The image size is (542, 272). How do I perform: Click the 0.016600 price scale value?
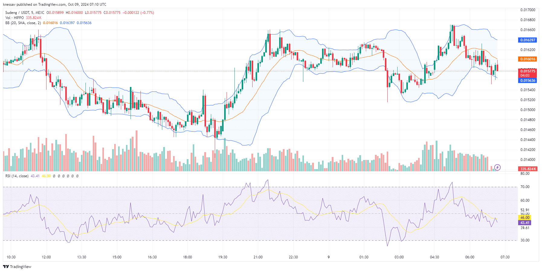pos(527,30)
